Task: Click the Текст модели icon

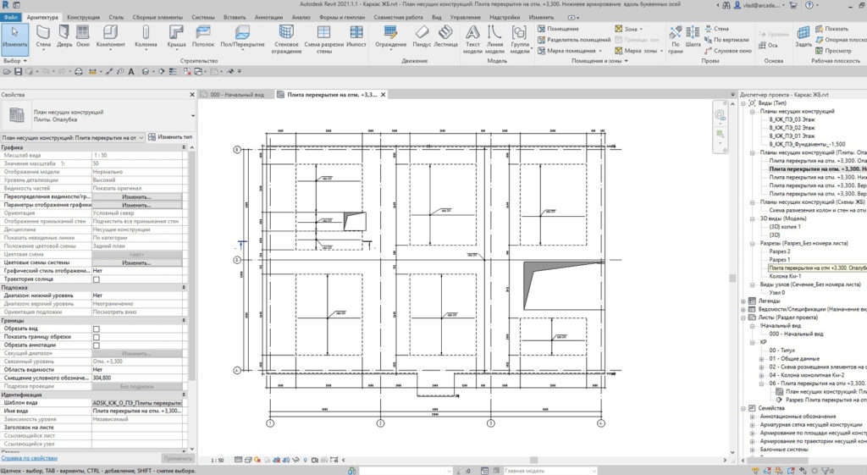Action: click(474, 34)
